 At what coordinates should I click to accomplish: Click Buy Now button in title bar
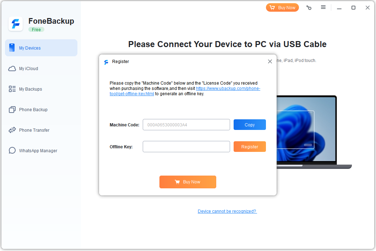coord(282,8)
